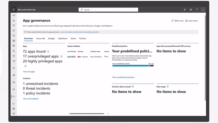218x123 pixels.
Task: Toggle the hamburger navigation menu
Action: coord(14,15)
